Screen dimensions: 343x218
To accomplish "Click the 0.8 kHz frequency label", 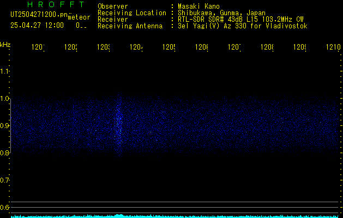I will point(4,153).
